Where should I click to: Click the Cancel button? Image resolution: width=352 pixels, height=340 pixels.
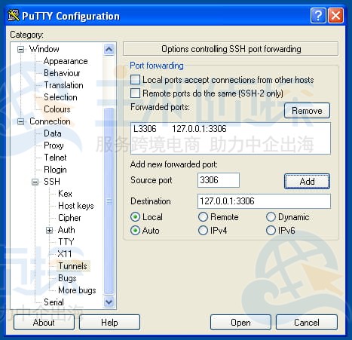tap(307, 323)
